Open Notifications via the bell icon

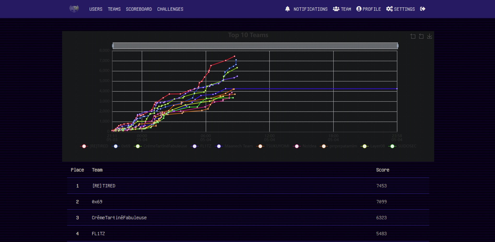[x=287, y=9]
